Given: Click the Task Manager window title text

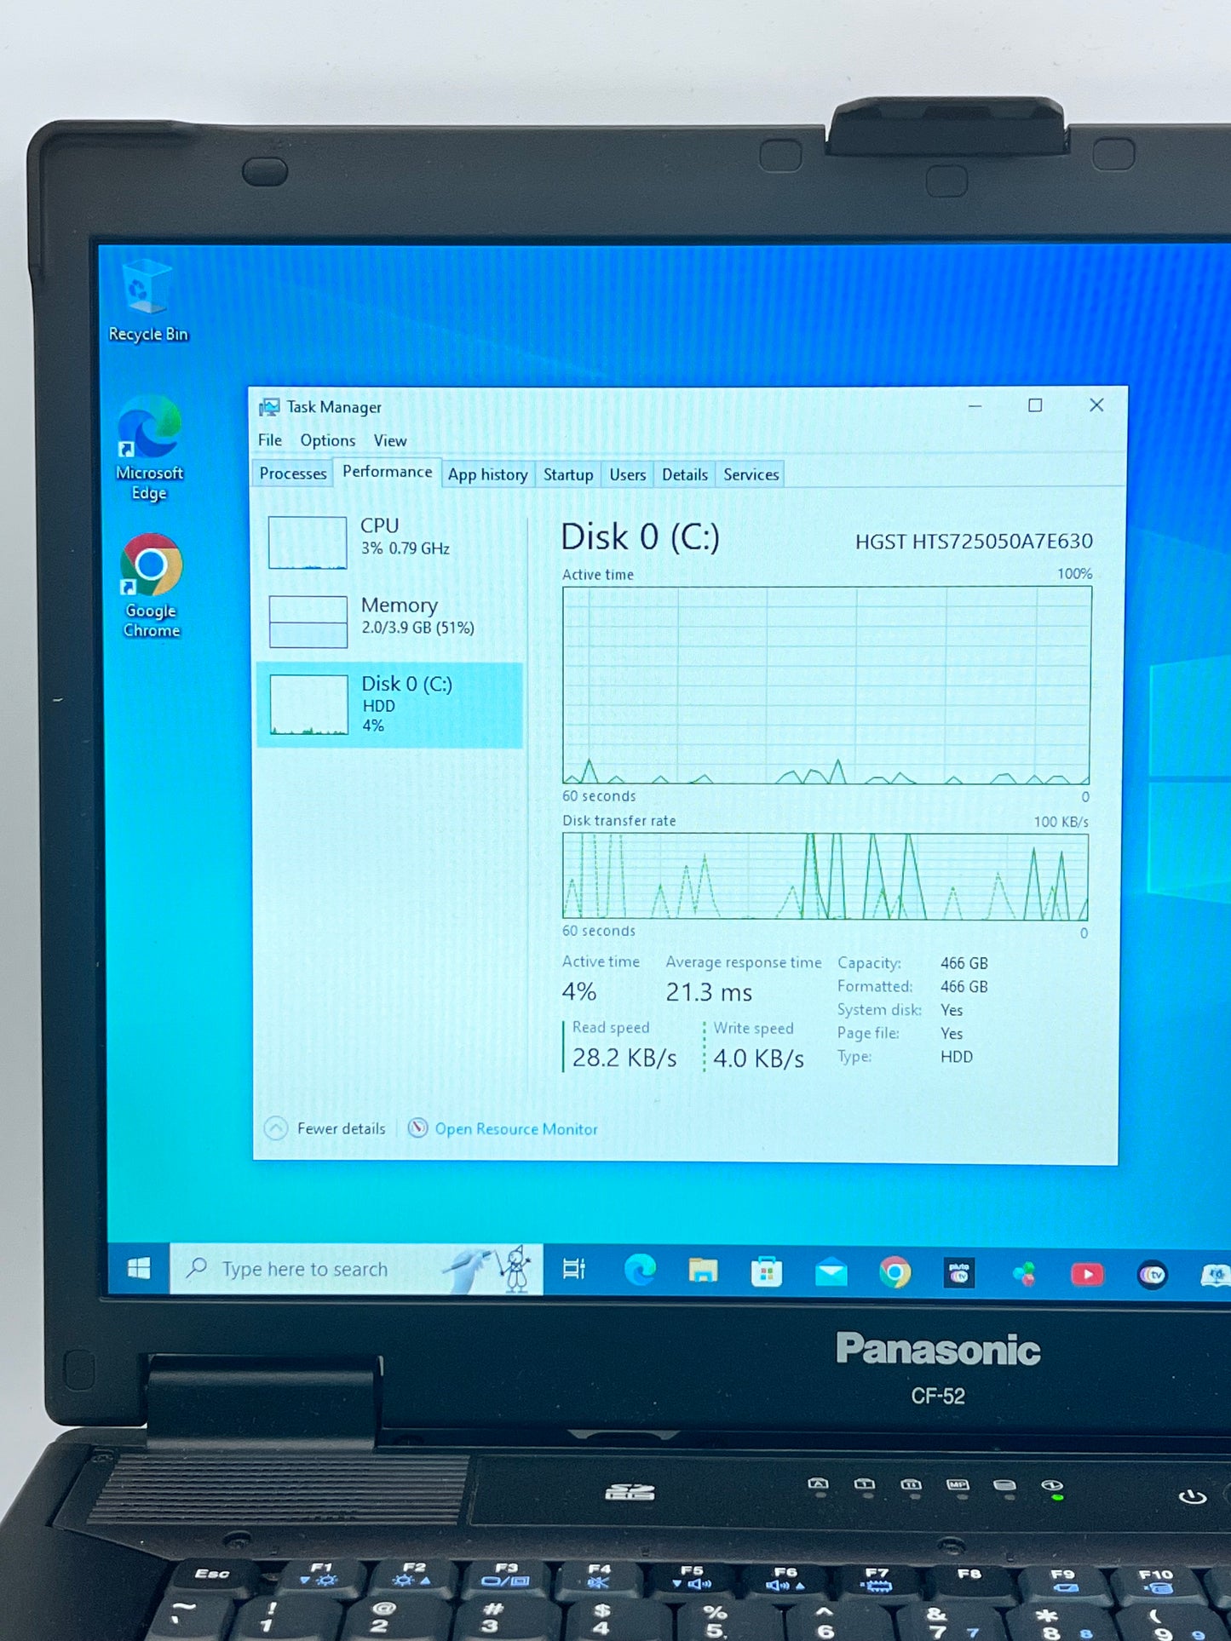Looking at the screenshot, I should 334,407.
